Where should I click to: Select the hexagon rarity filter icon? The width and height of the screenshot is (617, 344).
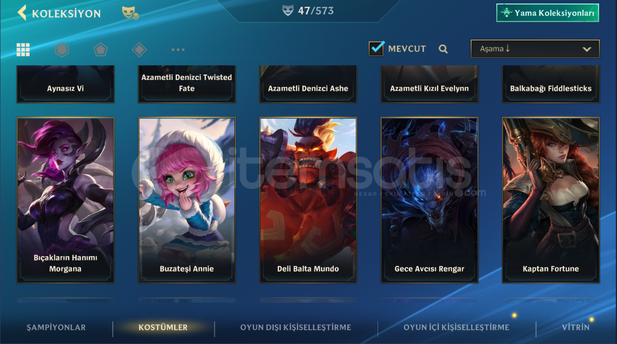pos(62,50)
